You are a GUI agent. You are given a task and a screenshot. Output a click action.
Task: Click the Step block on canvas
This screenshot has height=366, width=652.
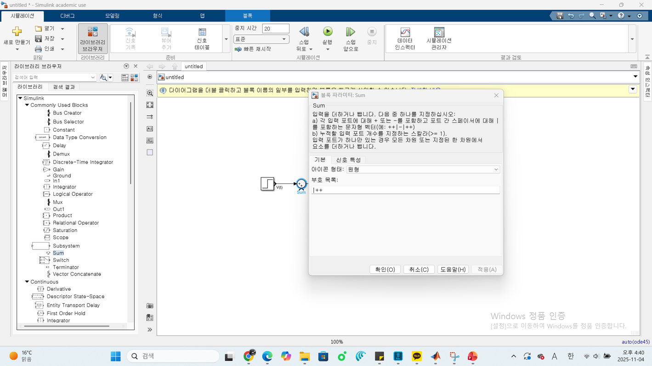pyautogui.click(x=267, y=184)
